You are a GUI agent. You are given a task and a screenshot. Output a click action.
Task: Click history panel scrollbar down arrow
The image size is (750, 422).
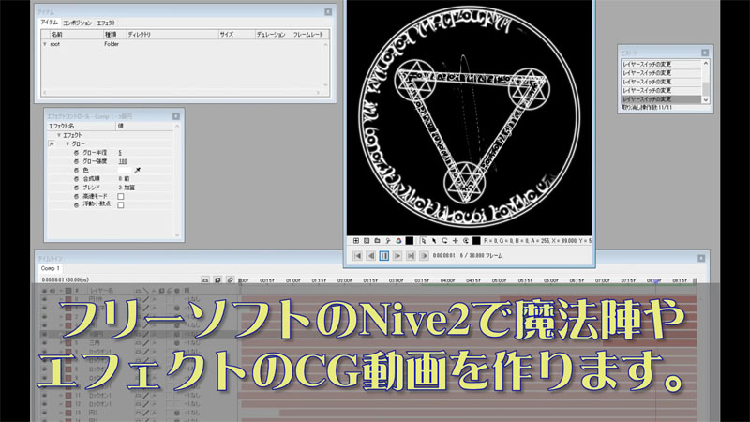(706, 99)
